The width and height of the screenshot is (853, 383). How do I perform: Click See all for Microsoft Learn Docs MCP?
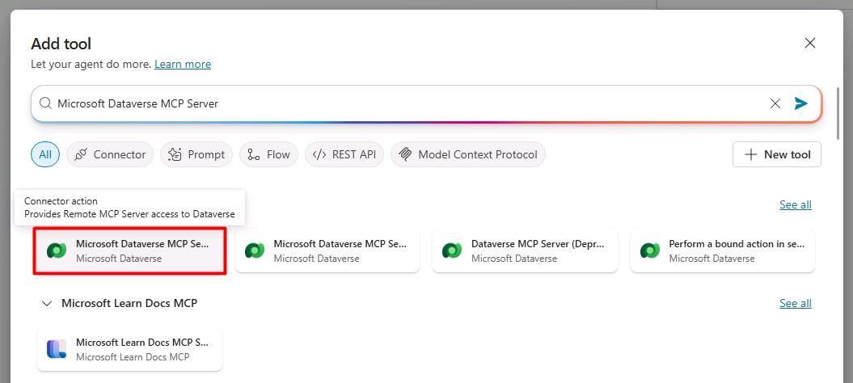(796, 303)
